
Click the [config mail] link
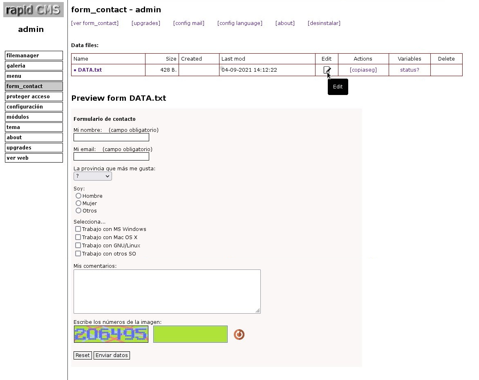(188, 23)
